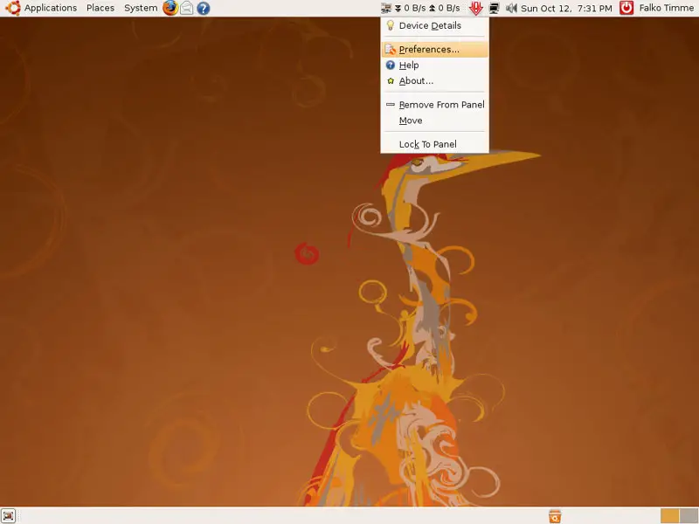Launch Firefox from the top panel
699x524 pixels.
coord(170,8)
